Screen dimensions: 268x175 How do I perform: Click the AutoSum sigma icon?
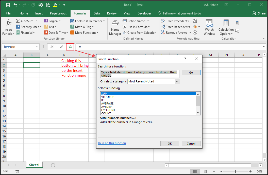18,21
